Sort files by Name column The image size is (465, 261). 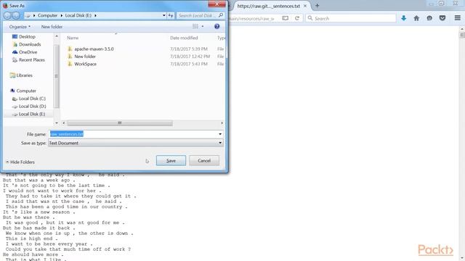coord(73,38)
